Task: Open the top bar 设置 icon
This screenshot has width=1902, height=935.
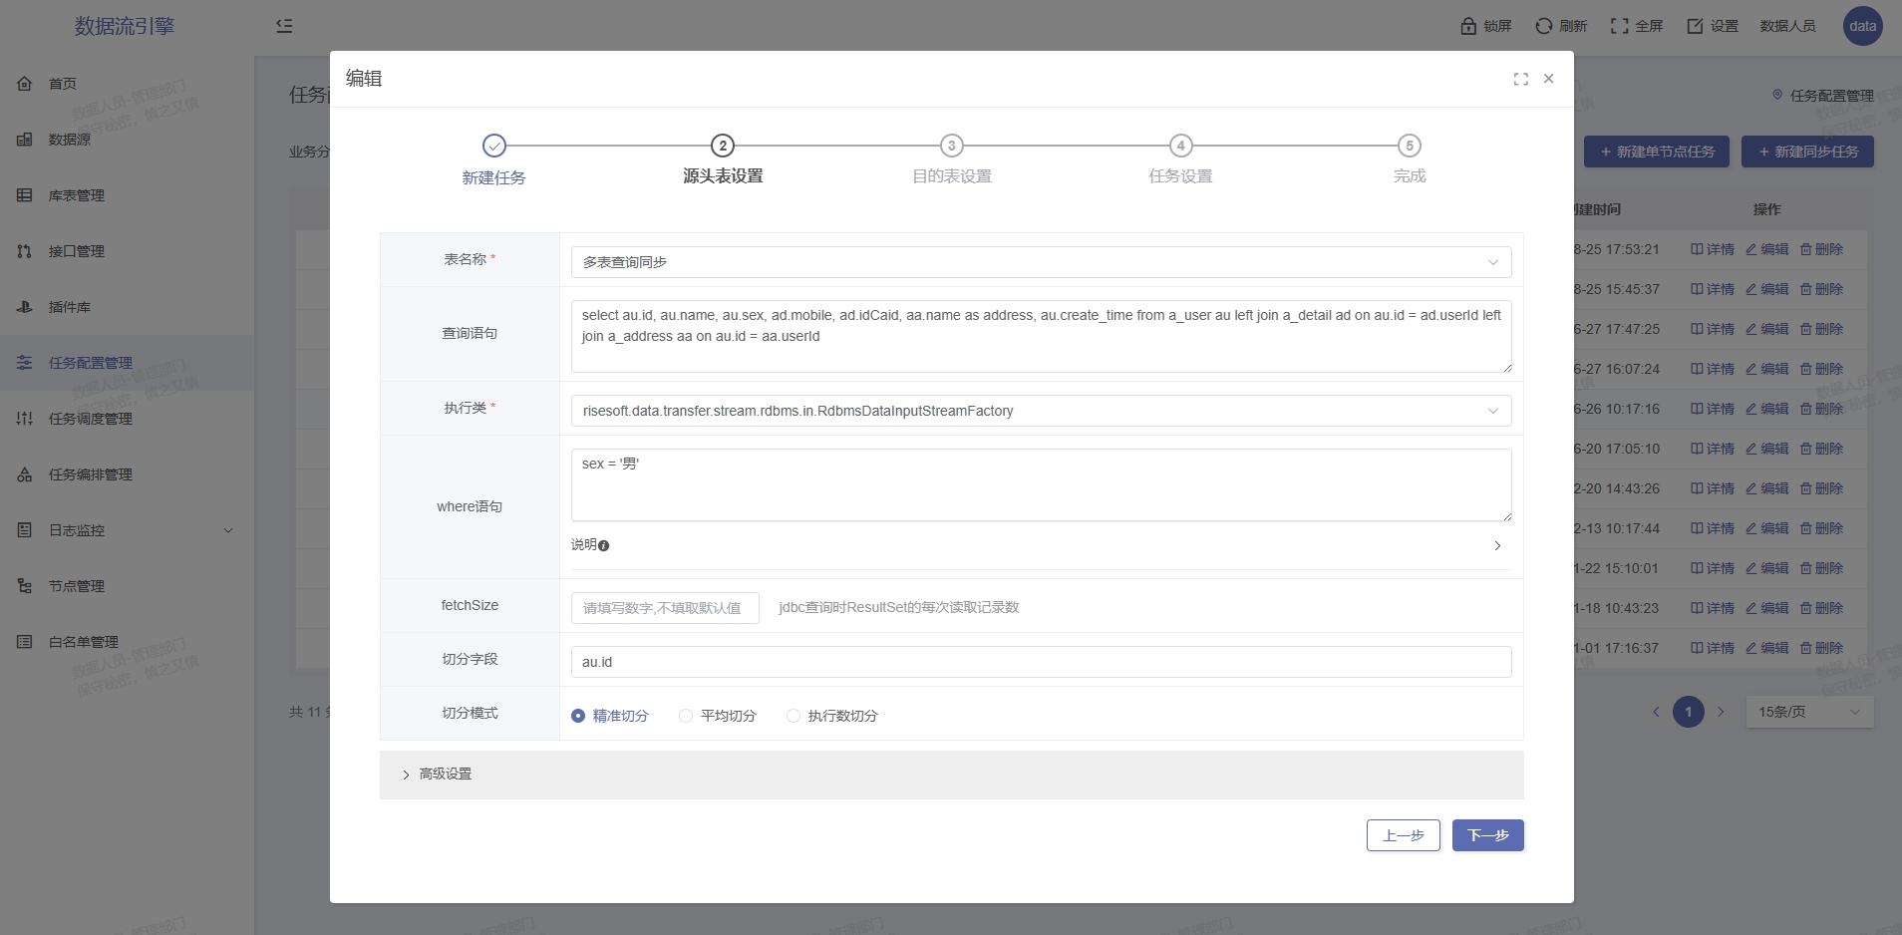Action: tap(1695, 26)
